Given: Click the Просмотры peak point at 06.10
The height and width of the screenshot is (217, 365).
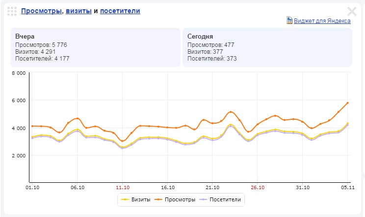Looking at the screenshot, I should (x=78, y=118).
